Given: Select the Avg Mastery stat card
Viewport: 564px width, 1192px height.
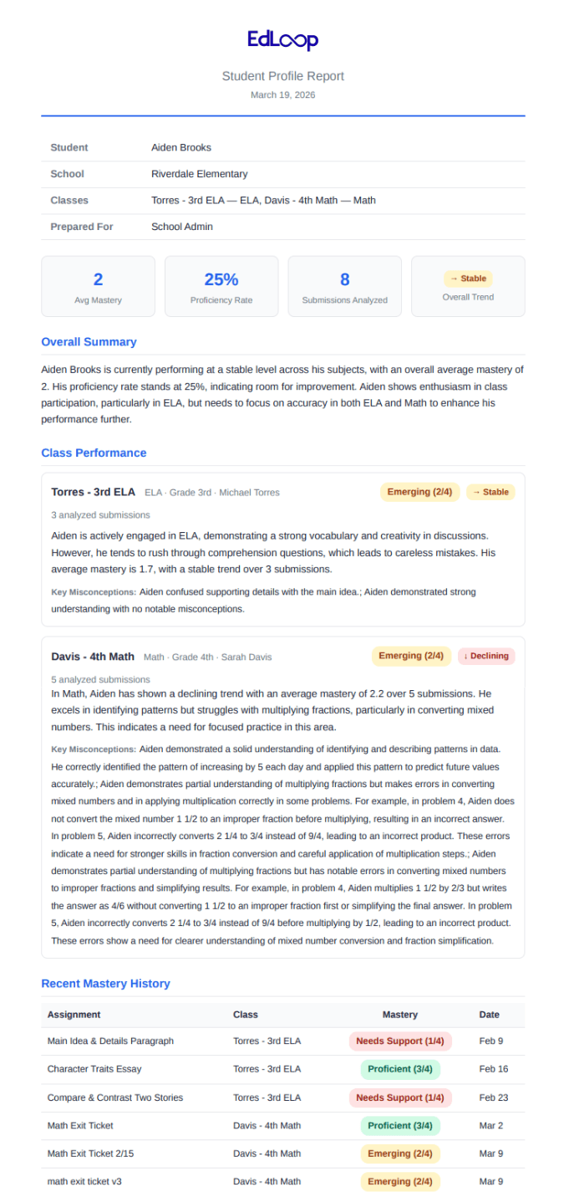Looking at the screenshot, I should [x=98, y=286].
